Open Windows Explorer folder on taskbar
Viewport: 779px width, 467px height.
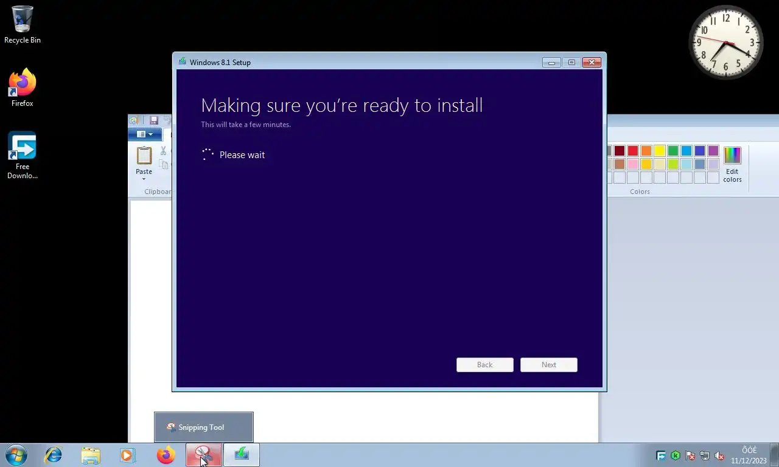(91, 455)
